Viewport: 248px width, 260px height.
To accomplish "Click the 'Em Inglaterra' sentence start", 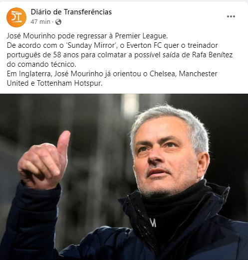I will click(28, 74).
